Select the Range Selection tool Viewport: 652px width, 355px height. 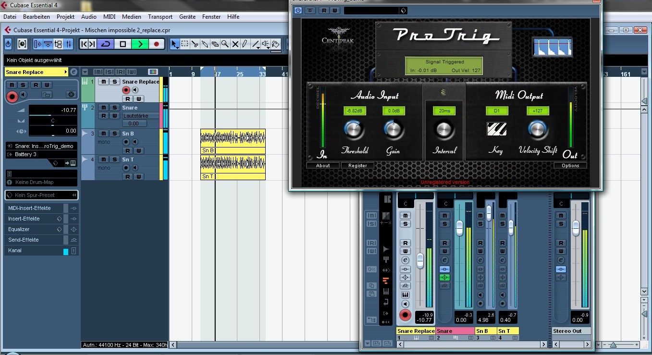tap(185, 44)
